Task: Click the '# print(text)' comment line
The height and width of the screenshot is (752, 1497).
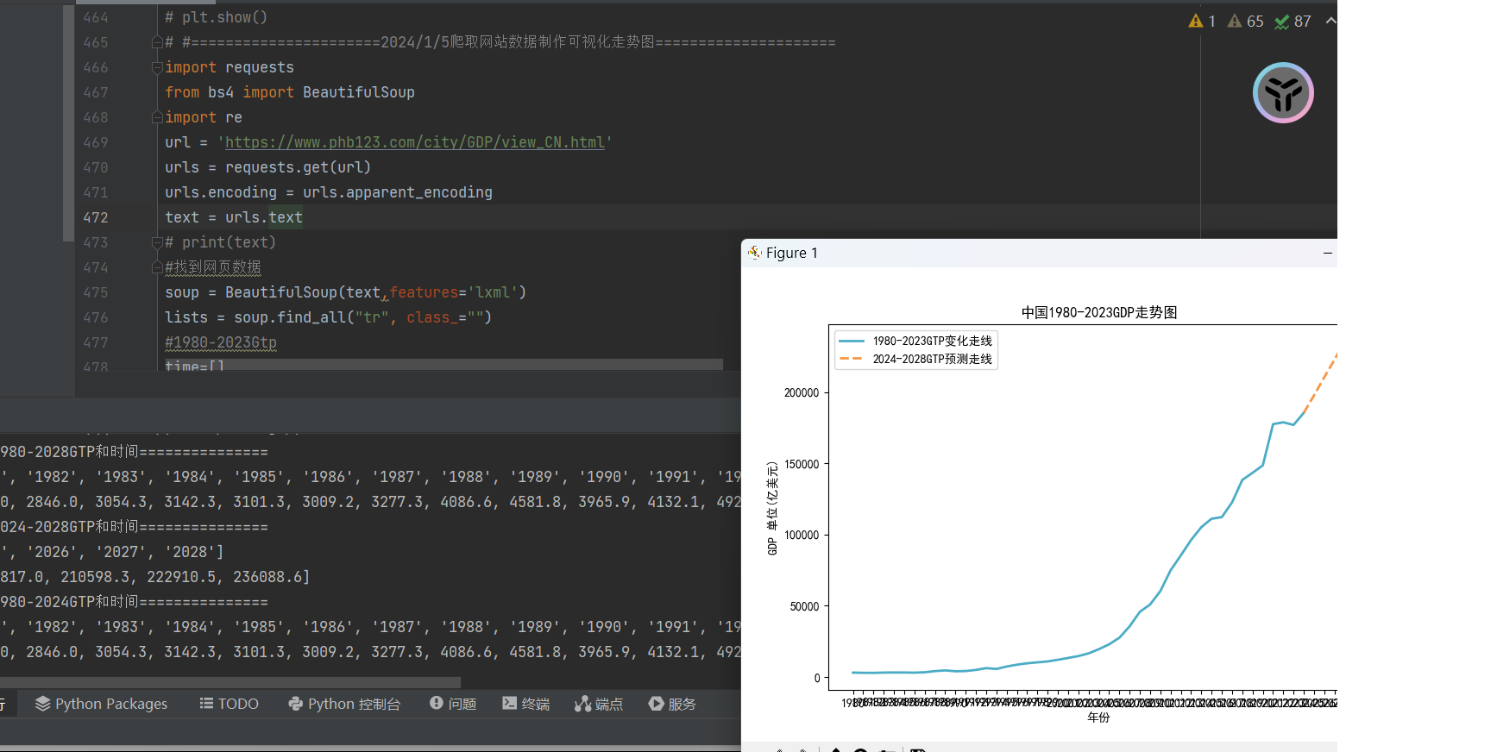Action: (x=220, y=242)
